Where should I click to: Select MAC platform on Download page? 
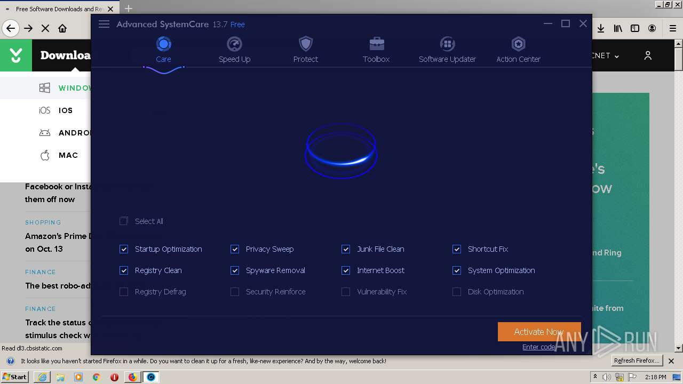(x=59, y=155)
